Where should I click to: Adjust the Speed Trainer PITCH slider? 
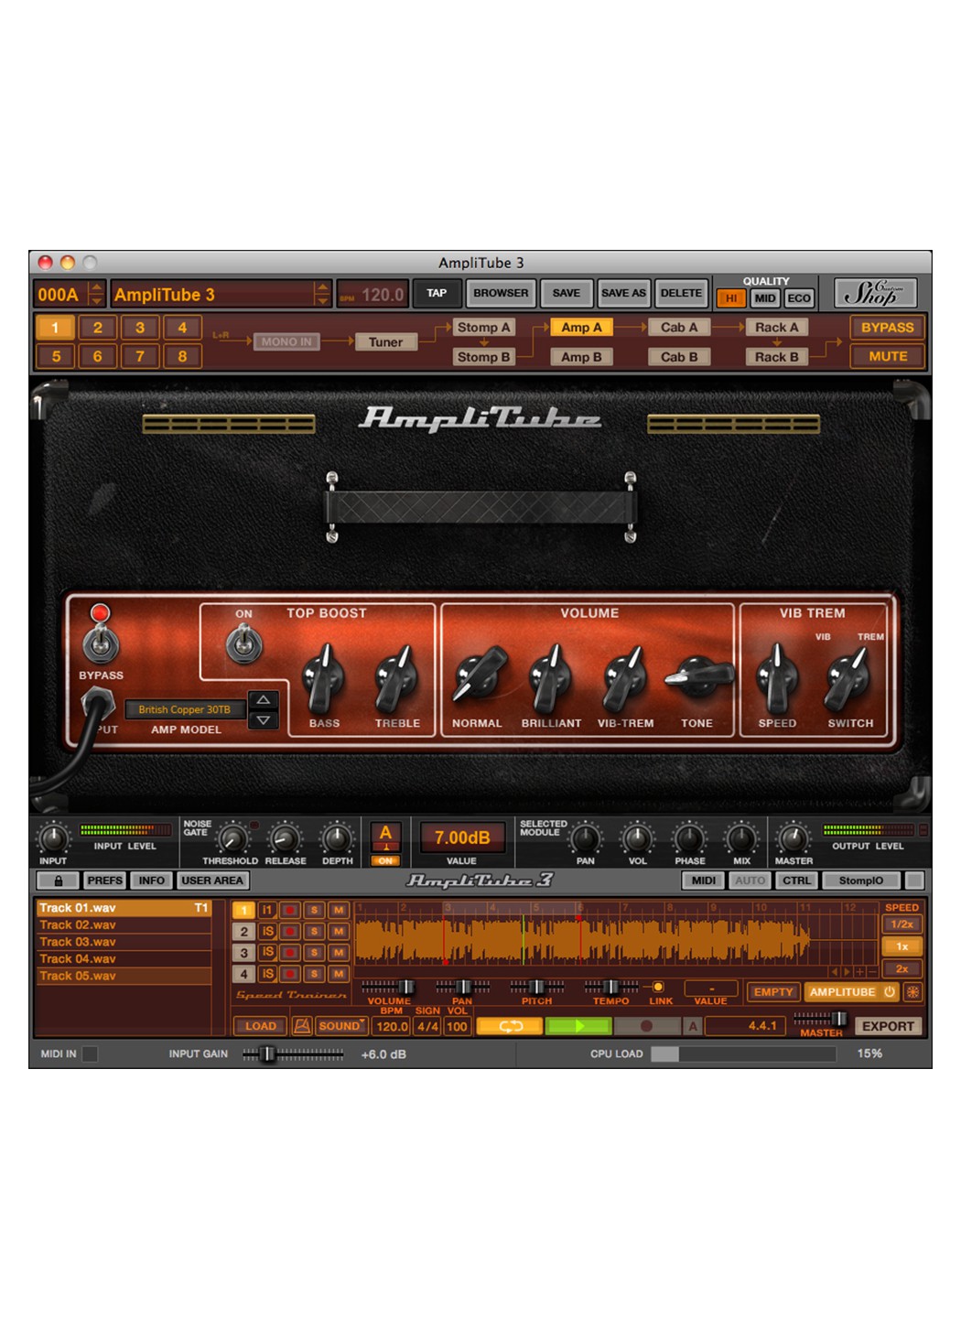coord(537,987)
